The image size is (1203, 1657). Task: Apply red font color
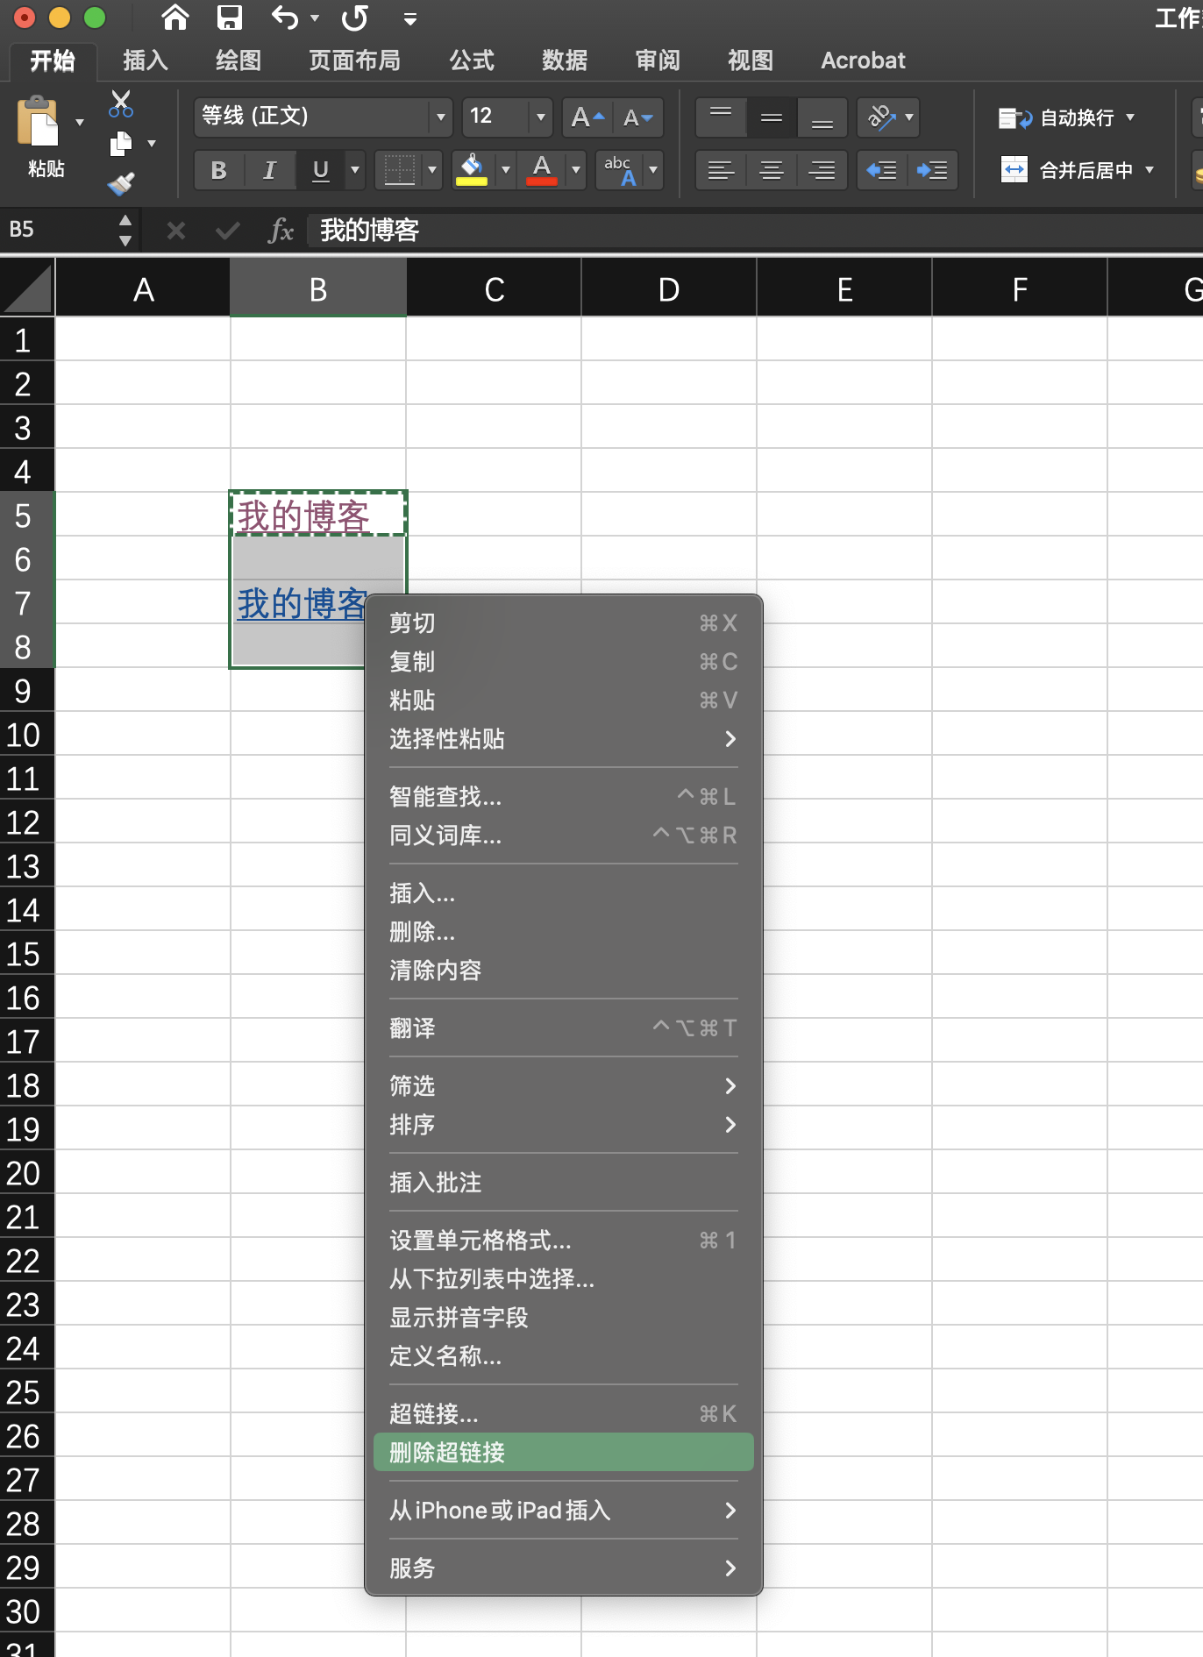(542, 170)
